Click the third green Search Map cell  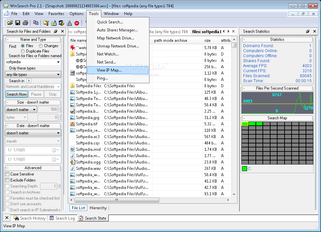[259, 124]
